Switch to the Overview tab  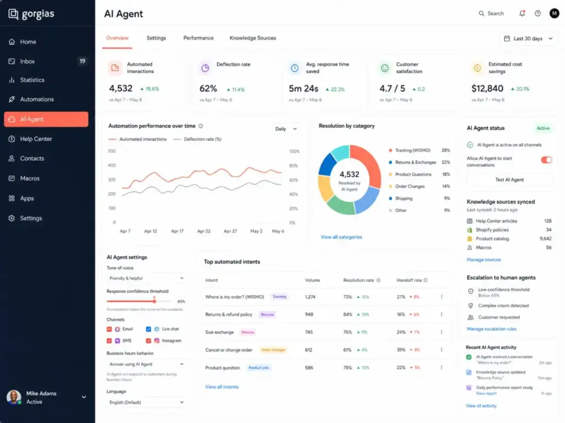click(117, 38)
